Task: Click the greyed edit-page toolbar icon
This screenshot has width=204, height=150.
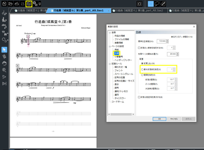Action: pyautogui.click(x=23, y=4)
